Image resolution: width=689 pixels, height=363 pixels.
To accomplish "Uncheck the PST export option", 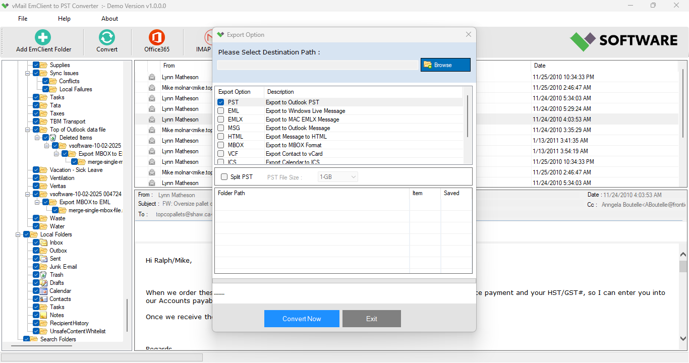I will point(221,102).
